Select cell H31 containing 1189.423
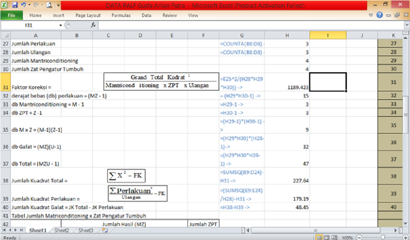This screenshot has height=240, width=410. click(286, 82)
